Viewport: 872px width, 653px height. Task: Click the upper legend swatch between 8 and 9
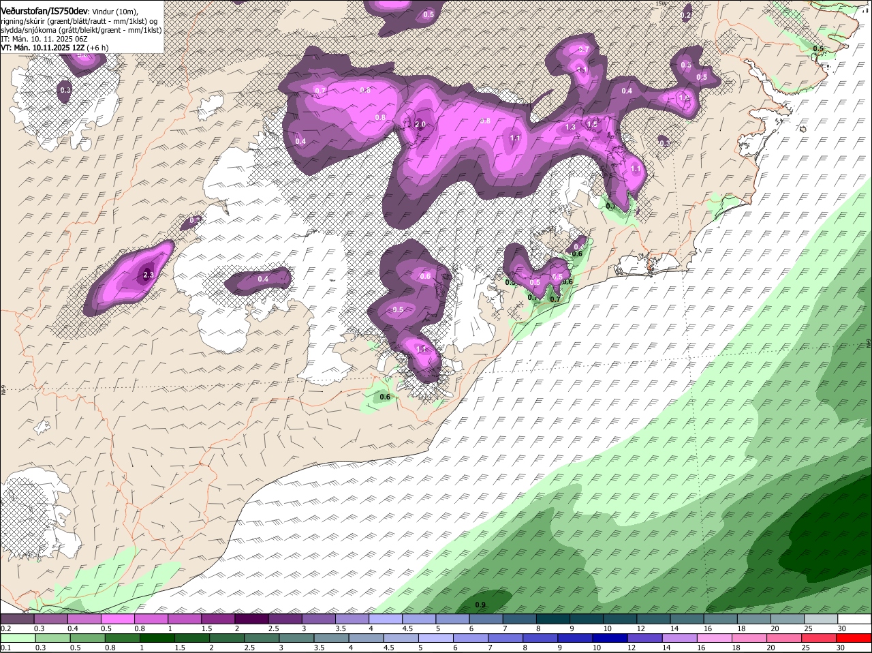coord(553,619)
